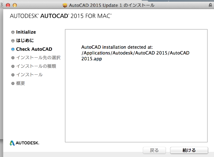Click the 戻る back button

(x=154, y=150)
